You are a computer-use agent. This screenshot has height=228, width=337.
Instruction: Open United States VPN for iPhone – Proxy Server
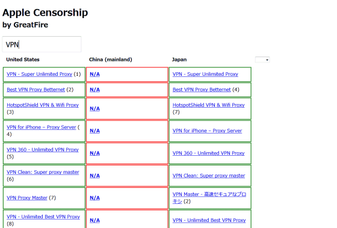(x=42, y=127)
